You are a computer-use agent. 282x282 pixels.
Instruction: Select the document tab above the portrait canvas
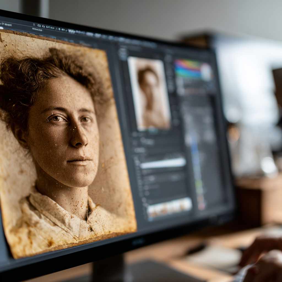(37, 29)
